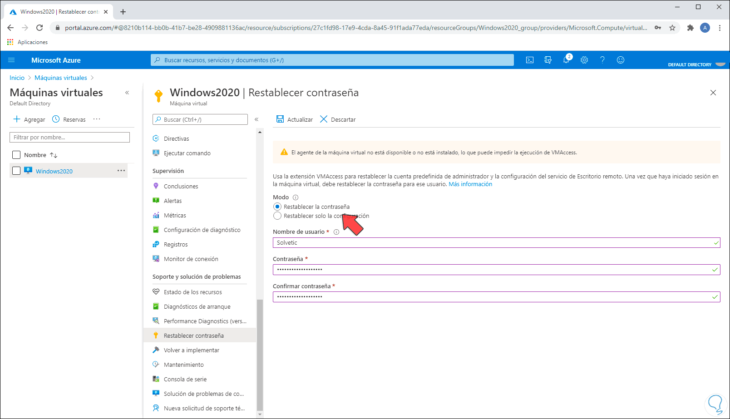Image resolution: width=730 pixels, height=419 pixels.
Task: View Azure notifications bell
Action: tap(567, 59)
